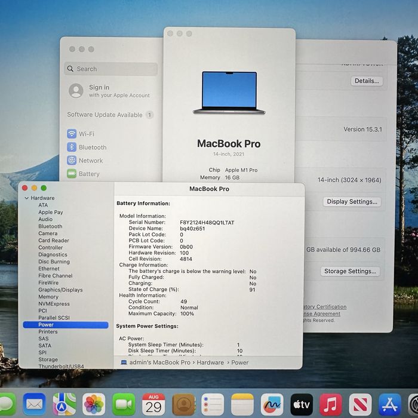418x418 pixels.
Task: Select the highlighted Power row
Action: (66, 325)
